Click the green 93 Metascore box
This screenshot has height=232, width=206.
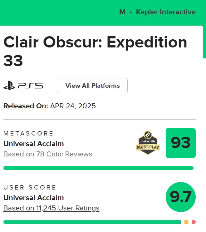click(180, 143)
